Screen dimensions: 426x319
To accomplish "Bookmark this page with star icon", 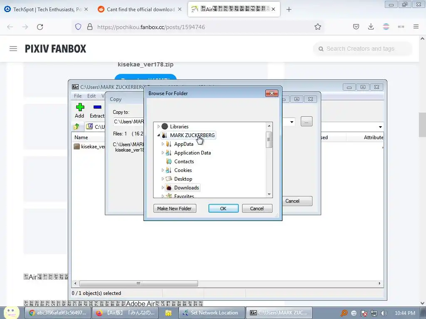I will click(x=317, y=27).
